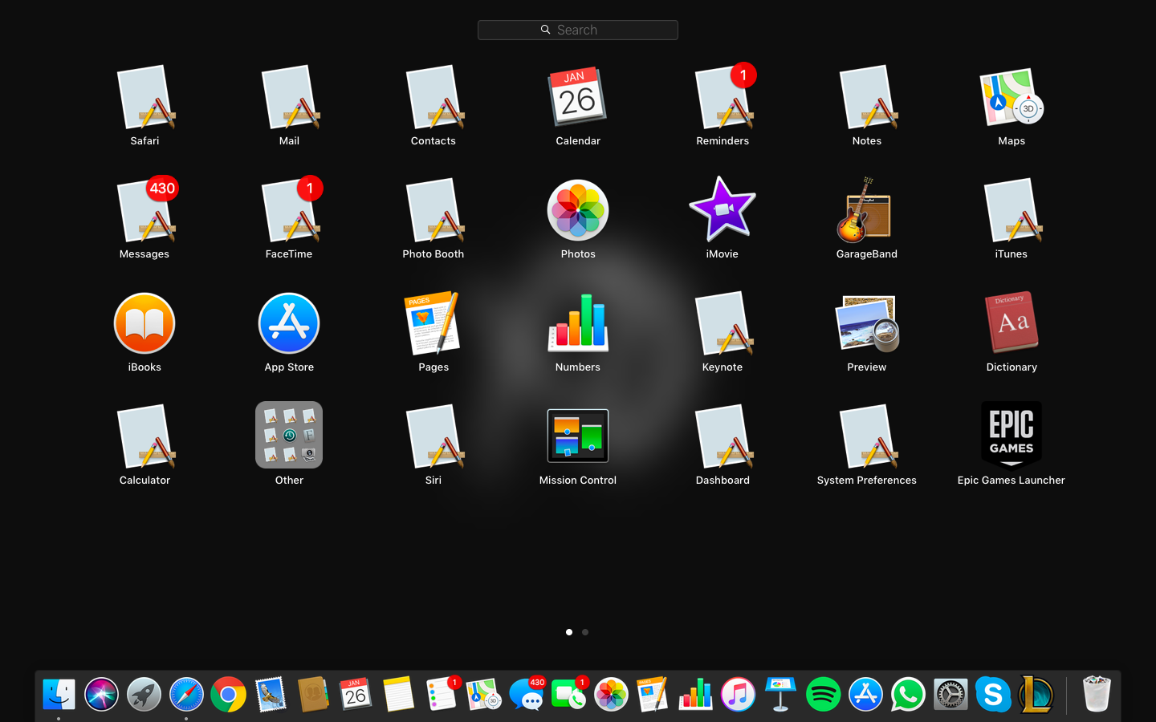Launch Mail from the Launchpad grid

289,98
